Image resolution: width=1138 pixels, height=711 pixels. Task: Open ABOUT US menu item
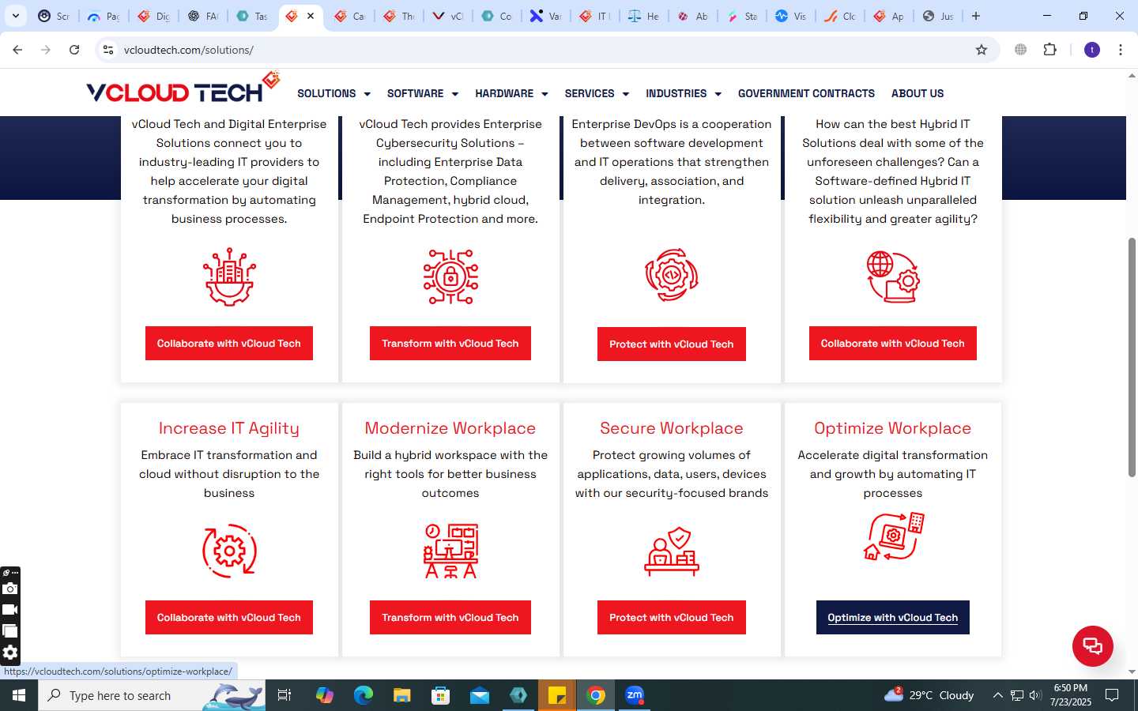[918, 93]
